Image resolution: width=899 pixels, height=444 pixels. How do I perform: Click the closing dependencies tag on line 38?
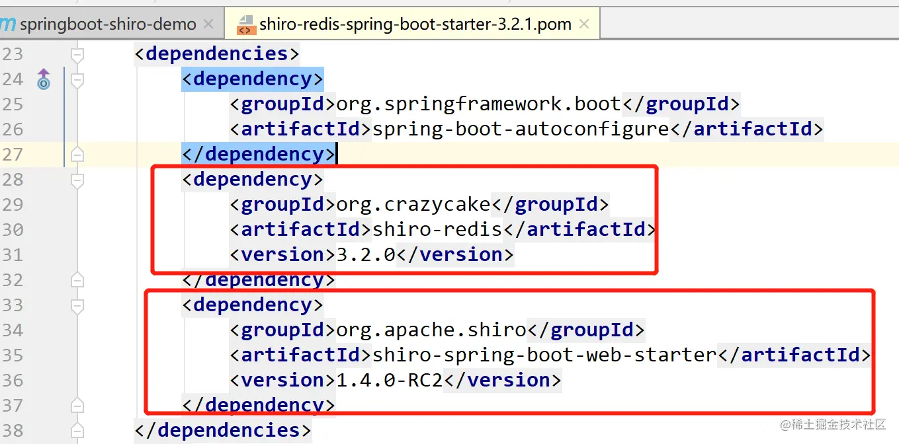point(223,431)
